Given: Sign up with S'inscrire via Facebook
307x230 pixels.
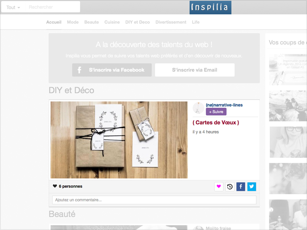Looking at the screenshot, I should [x=112, y=70].
